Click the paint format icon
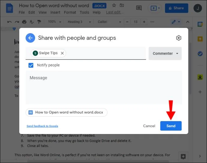The image size is (207, 163). tap(39, 22)
